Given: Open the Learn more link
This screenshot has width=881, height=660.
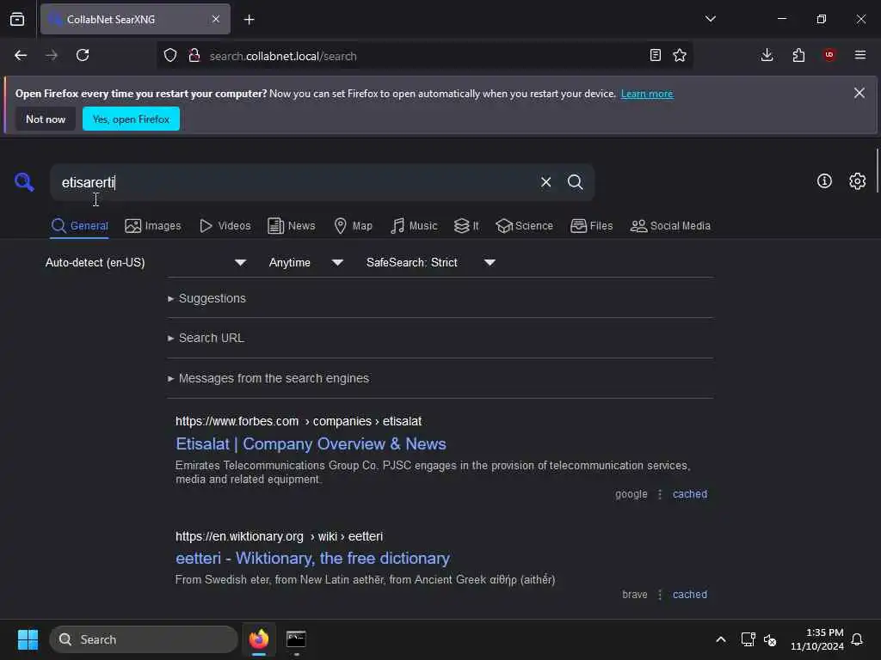Looking at the screenshot, I should pyautogui.click(x=647, y=94).
